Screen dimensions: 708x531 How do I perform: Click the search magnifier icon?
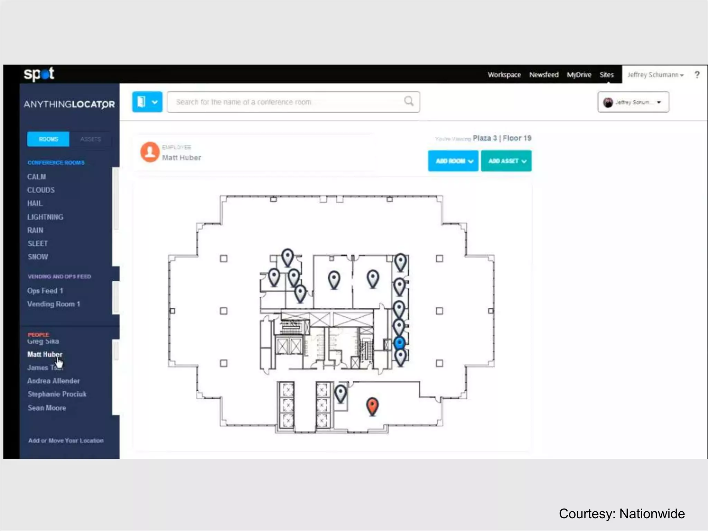(x=409, y=101)
